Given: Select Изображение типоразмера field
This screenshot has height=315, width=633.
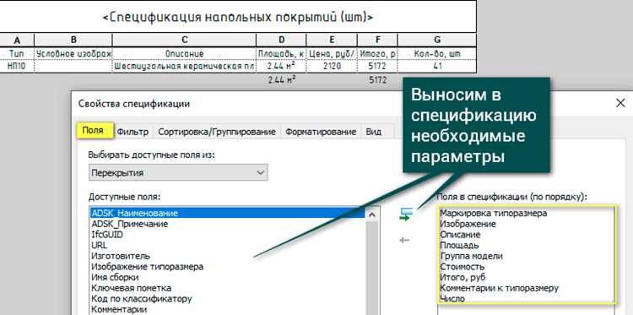Looking at the screenshot, I should click(x=228, y=267).
